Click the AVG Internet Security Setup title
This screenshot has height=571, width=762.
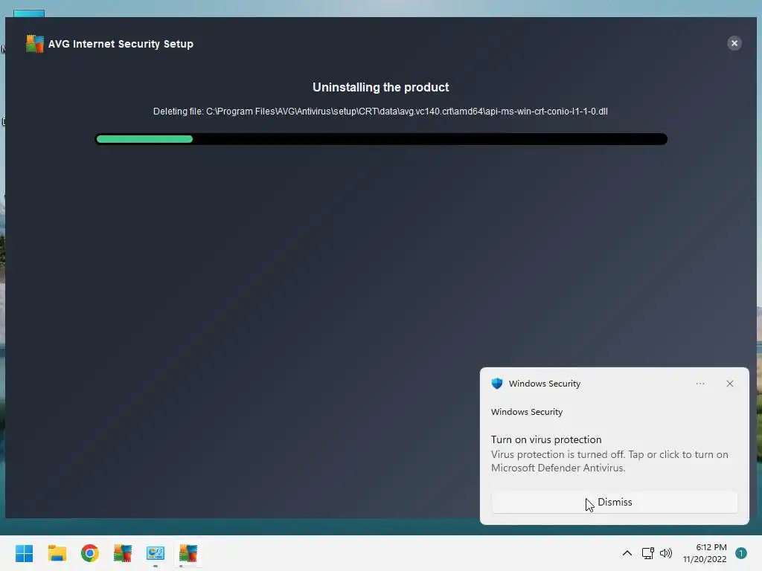tap(121, 44)
